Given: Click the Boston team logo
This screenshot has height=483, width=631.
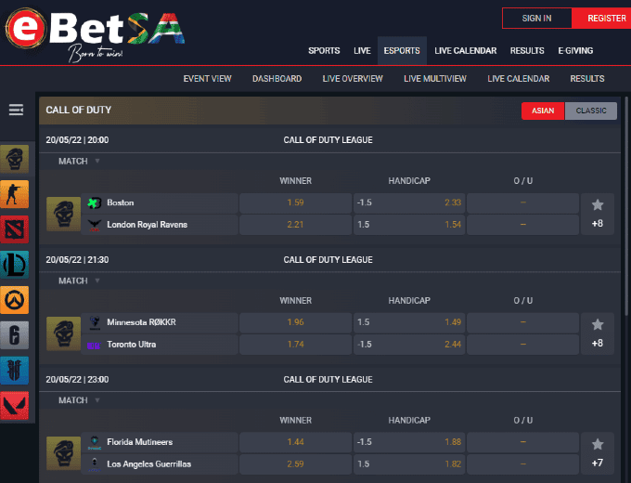Looking at the screenshot, I should pos(94,202).
